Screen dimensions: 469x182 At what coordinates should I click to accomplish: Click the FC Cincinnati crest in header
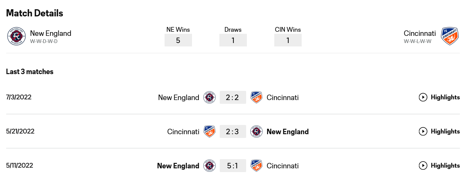point(450,36)
